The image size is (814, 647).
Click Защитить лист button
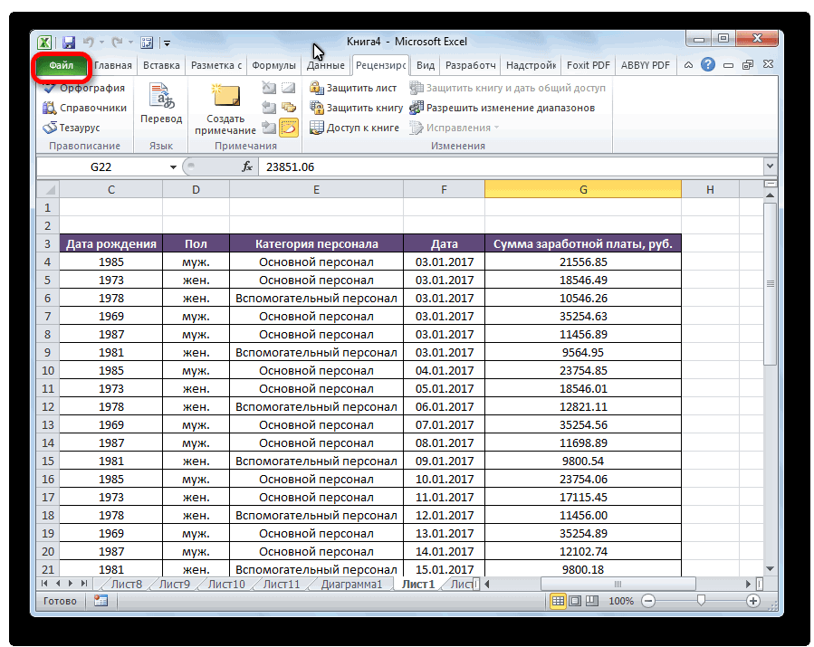[x=353, y=88]
